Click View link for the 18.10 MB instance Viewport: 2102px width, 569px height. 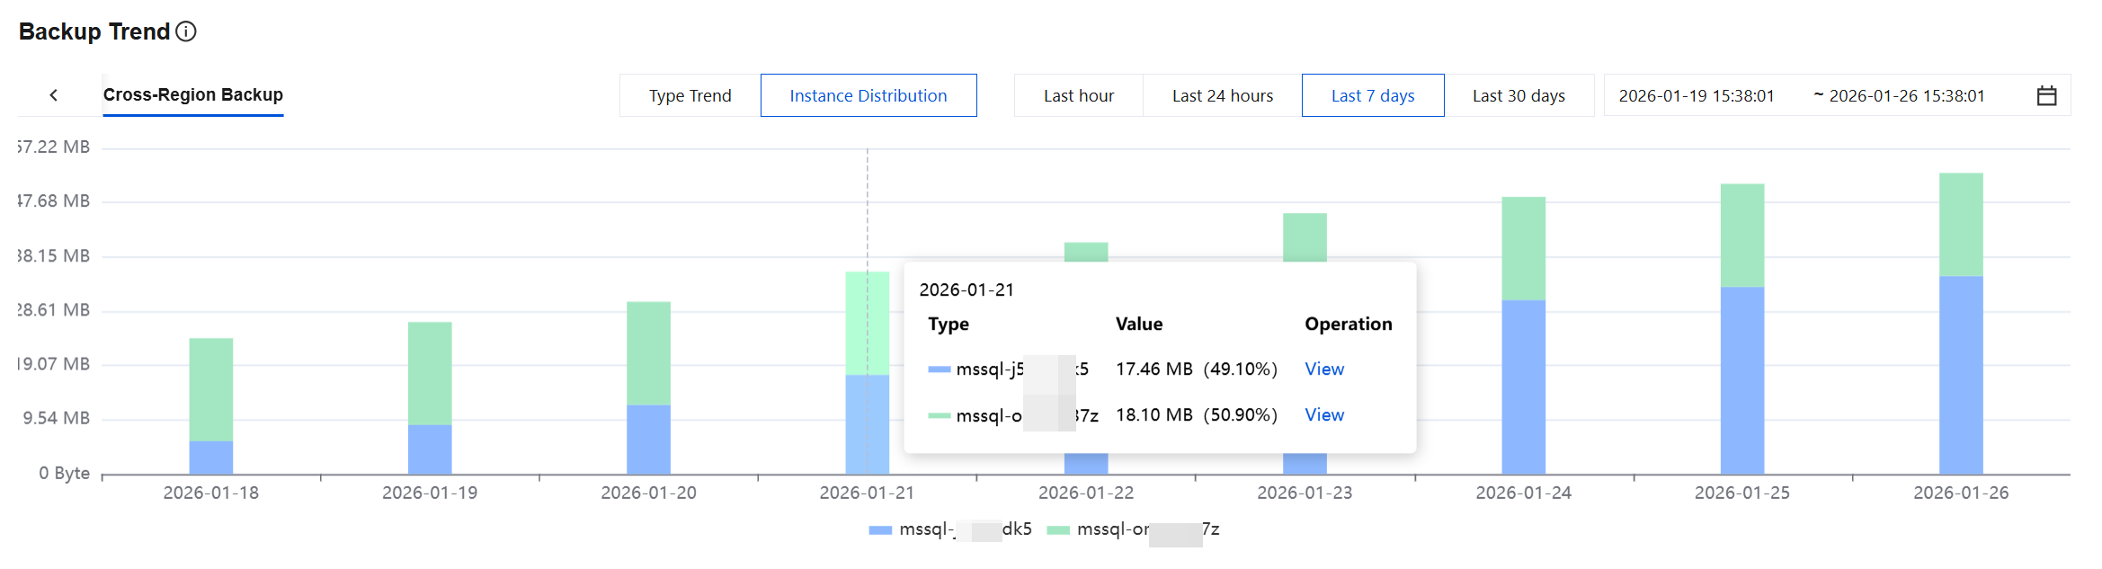[1324, 414]
